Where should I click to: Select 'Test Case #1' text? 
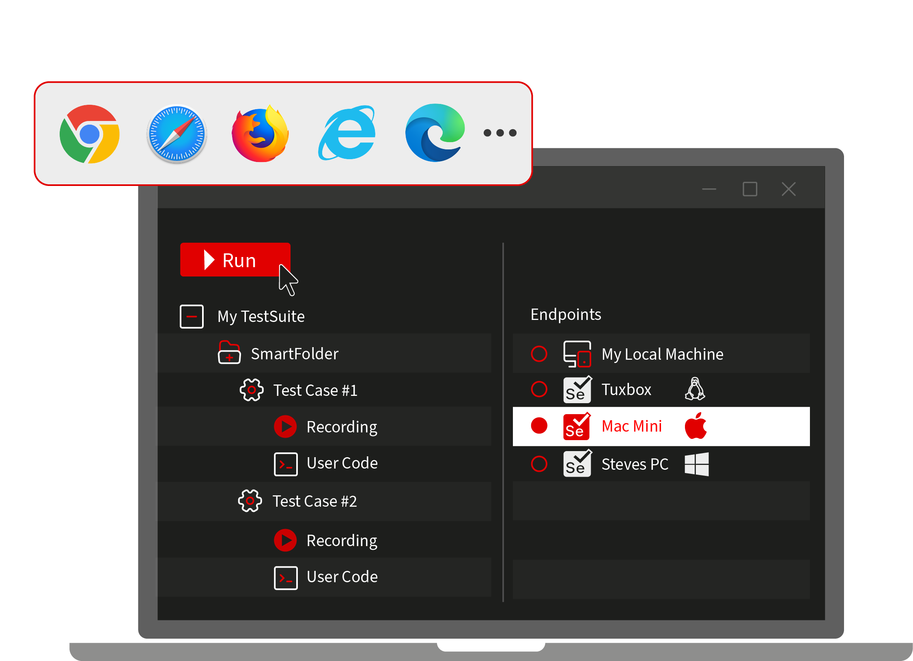pyautogui.click(x=315, y=390)
